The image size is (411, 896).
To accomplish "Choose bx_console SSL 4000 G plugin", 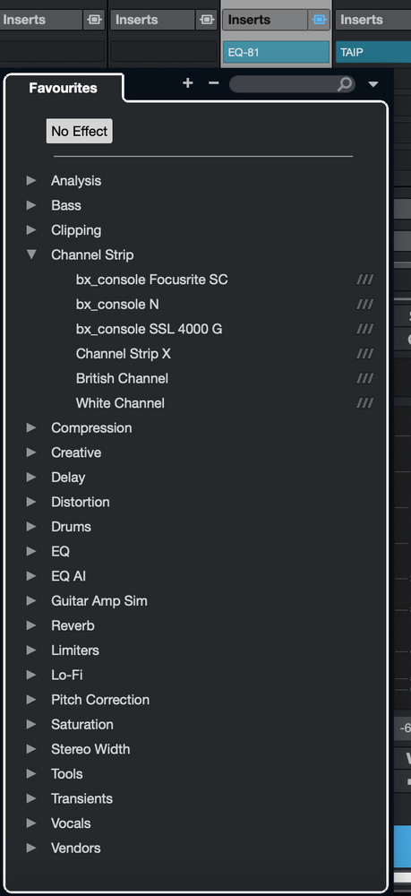I will 149,329.
